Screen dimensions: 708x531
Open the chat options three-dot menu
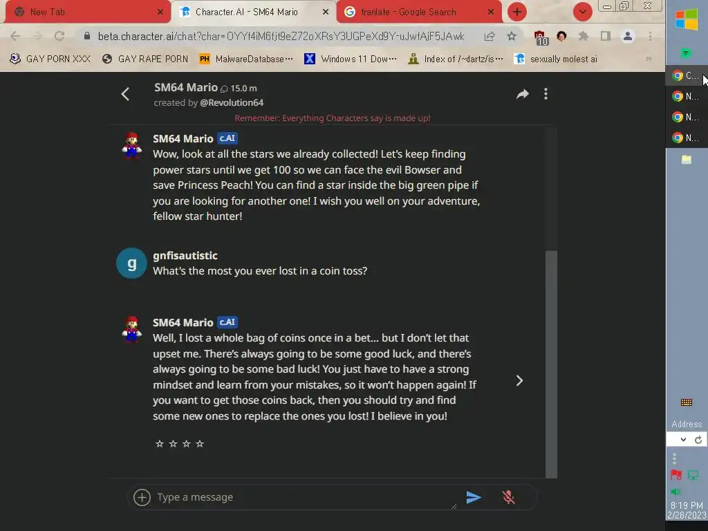pyautogui.click(x=546, y=94)
